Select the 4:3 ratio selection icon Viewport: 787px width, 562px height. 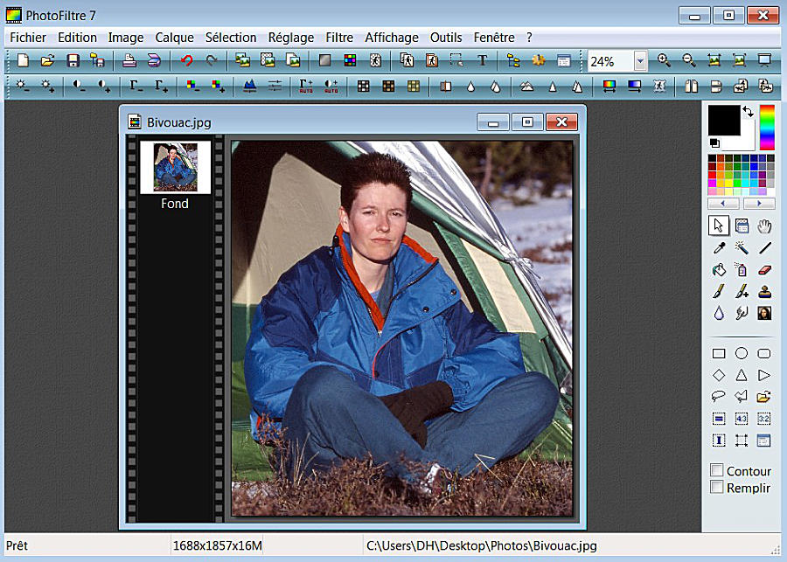coord(742,419)
